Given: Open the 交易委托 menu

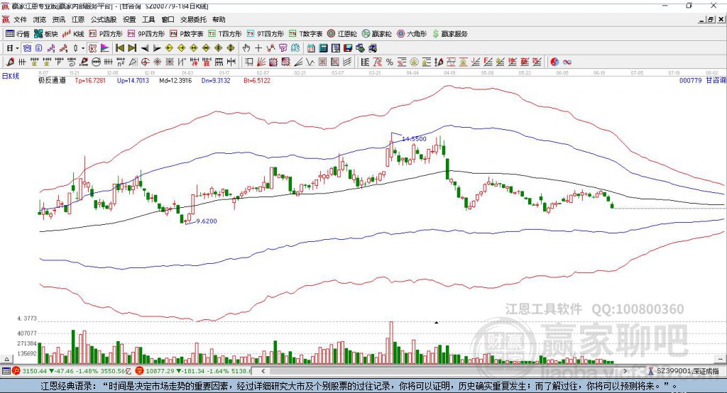Looking at the screenshot, I should (193, 19).
